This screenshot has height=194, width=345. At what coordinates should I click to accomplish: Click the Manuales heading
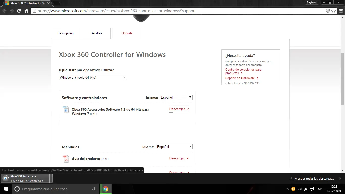[x=70, y=147]
